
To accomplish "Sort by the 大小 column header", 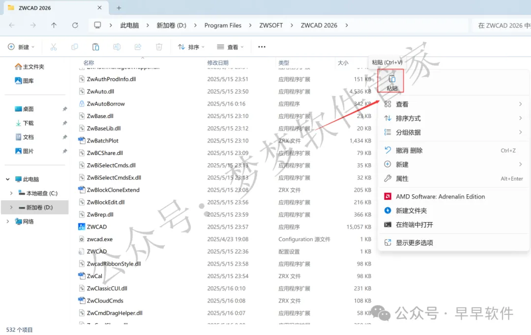I will pyautogui.click(x=343, y=62).
